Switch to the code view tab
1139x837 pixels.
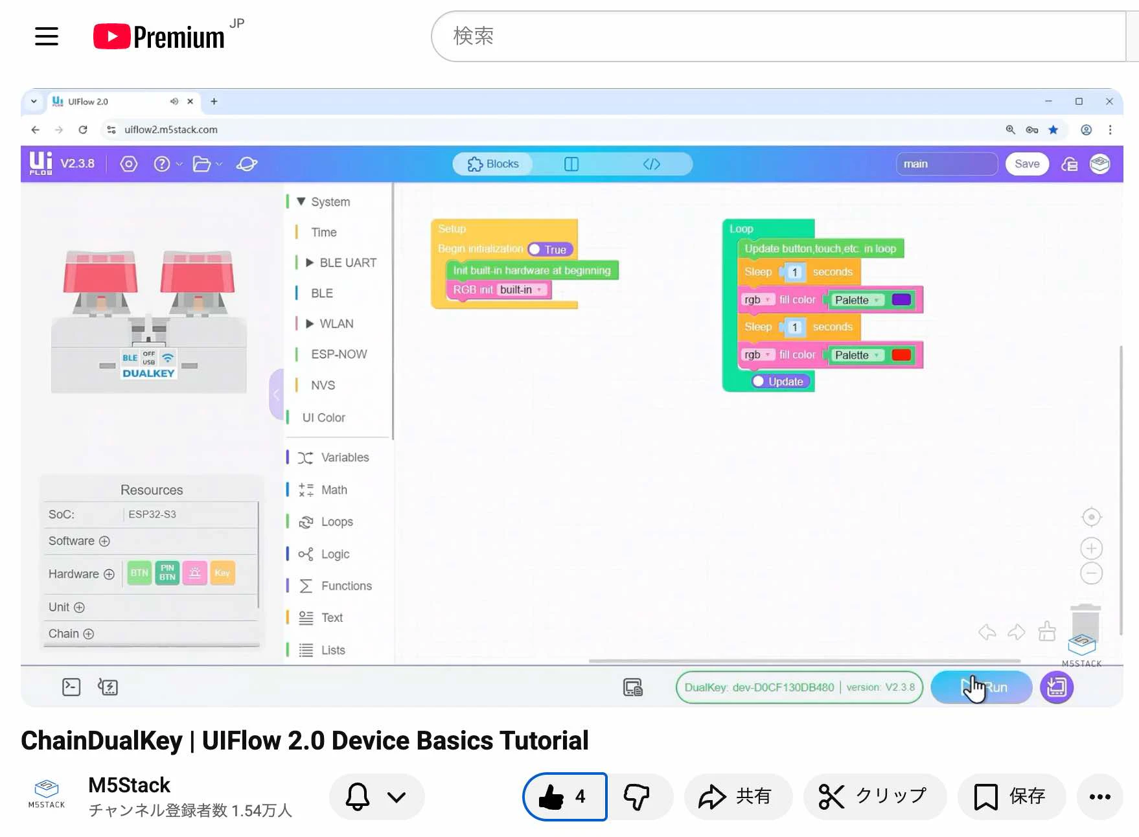point(652,164)
